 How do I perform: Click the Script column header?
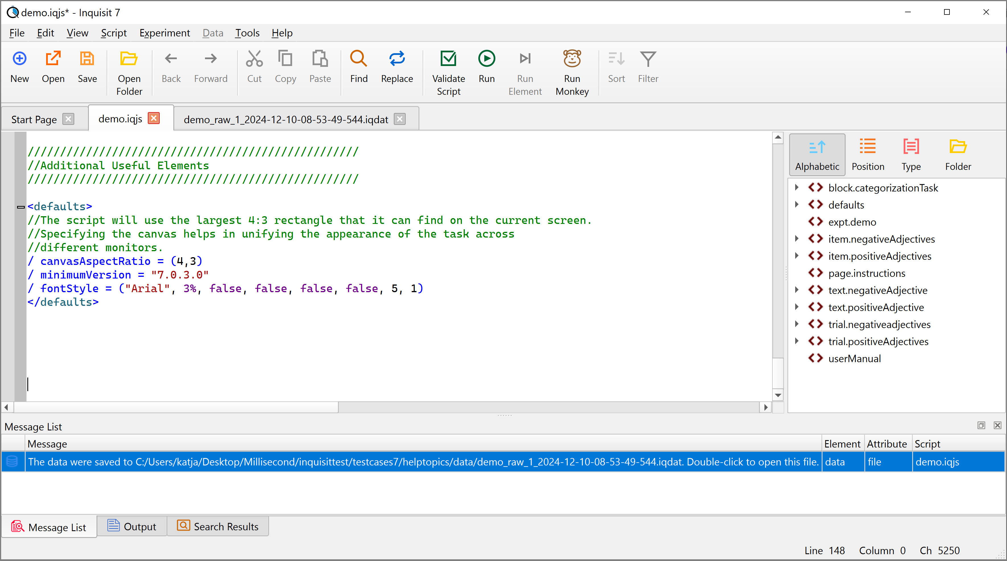(959, 444)
